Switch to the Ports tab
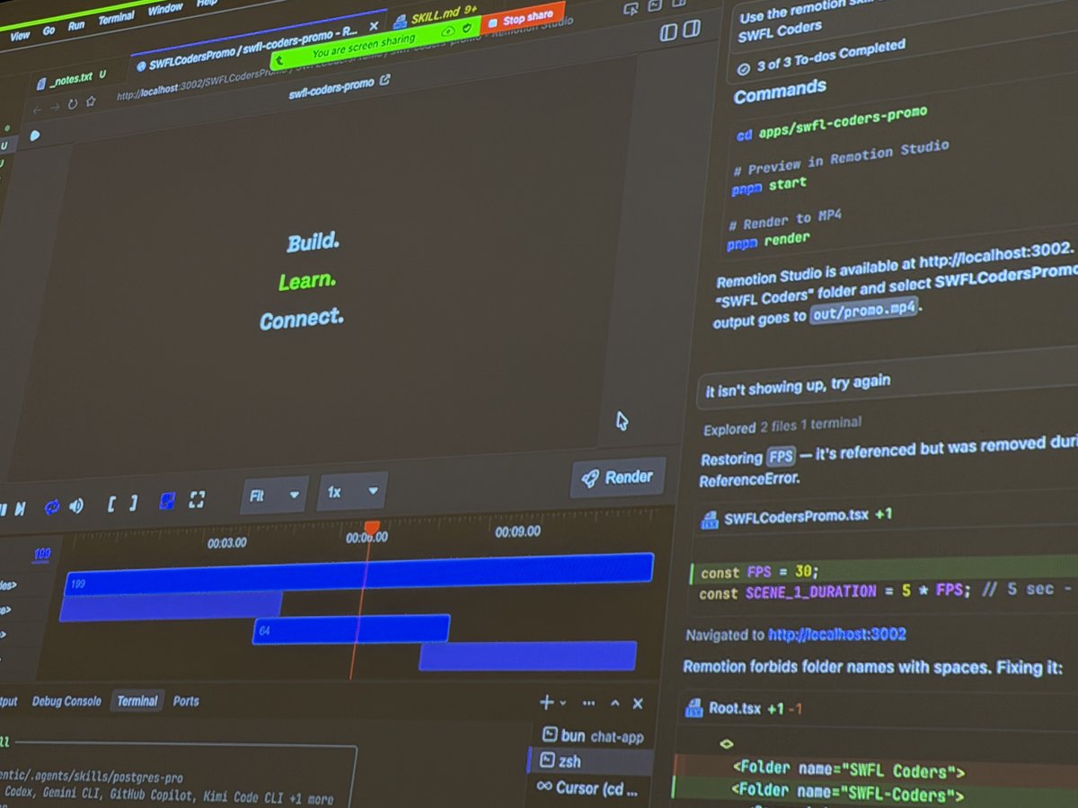This screenshot has height=808, width=1078. [x=186, y=701]
